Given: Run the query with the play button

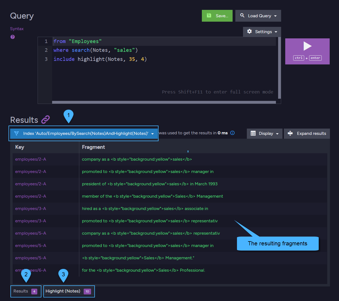Looking at the screenshot, I should tap(307, 51).
